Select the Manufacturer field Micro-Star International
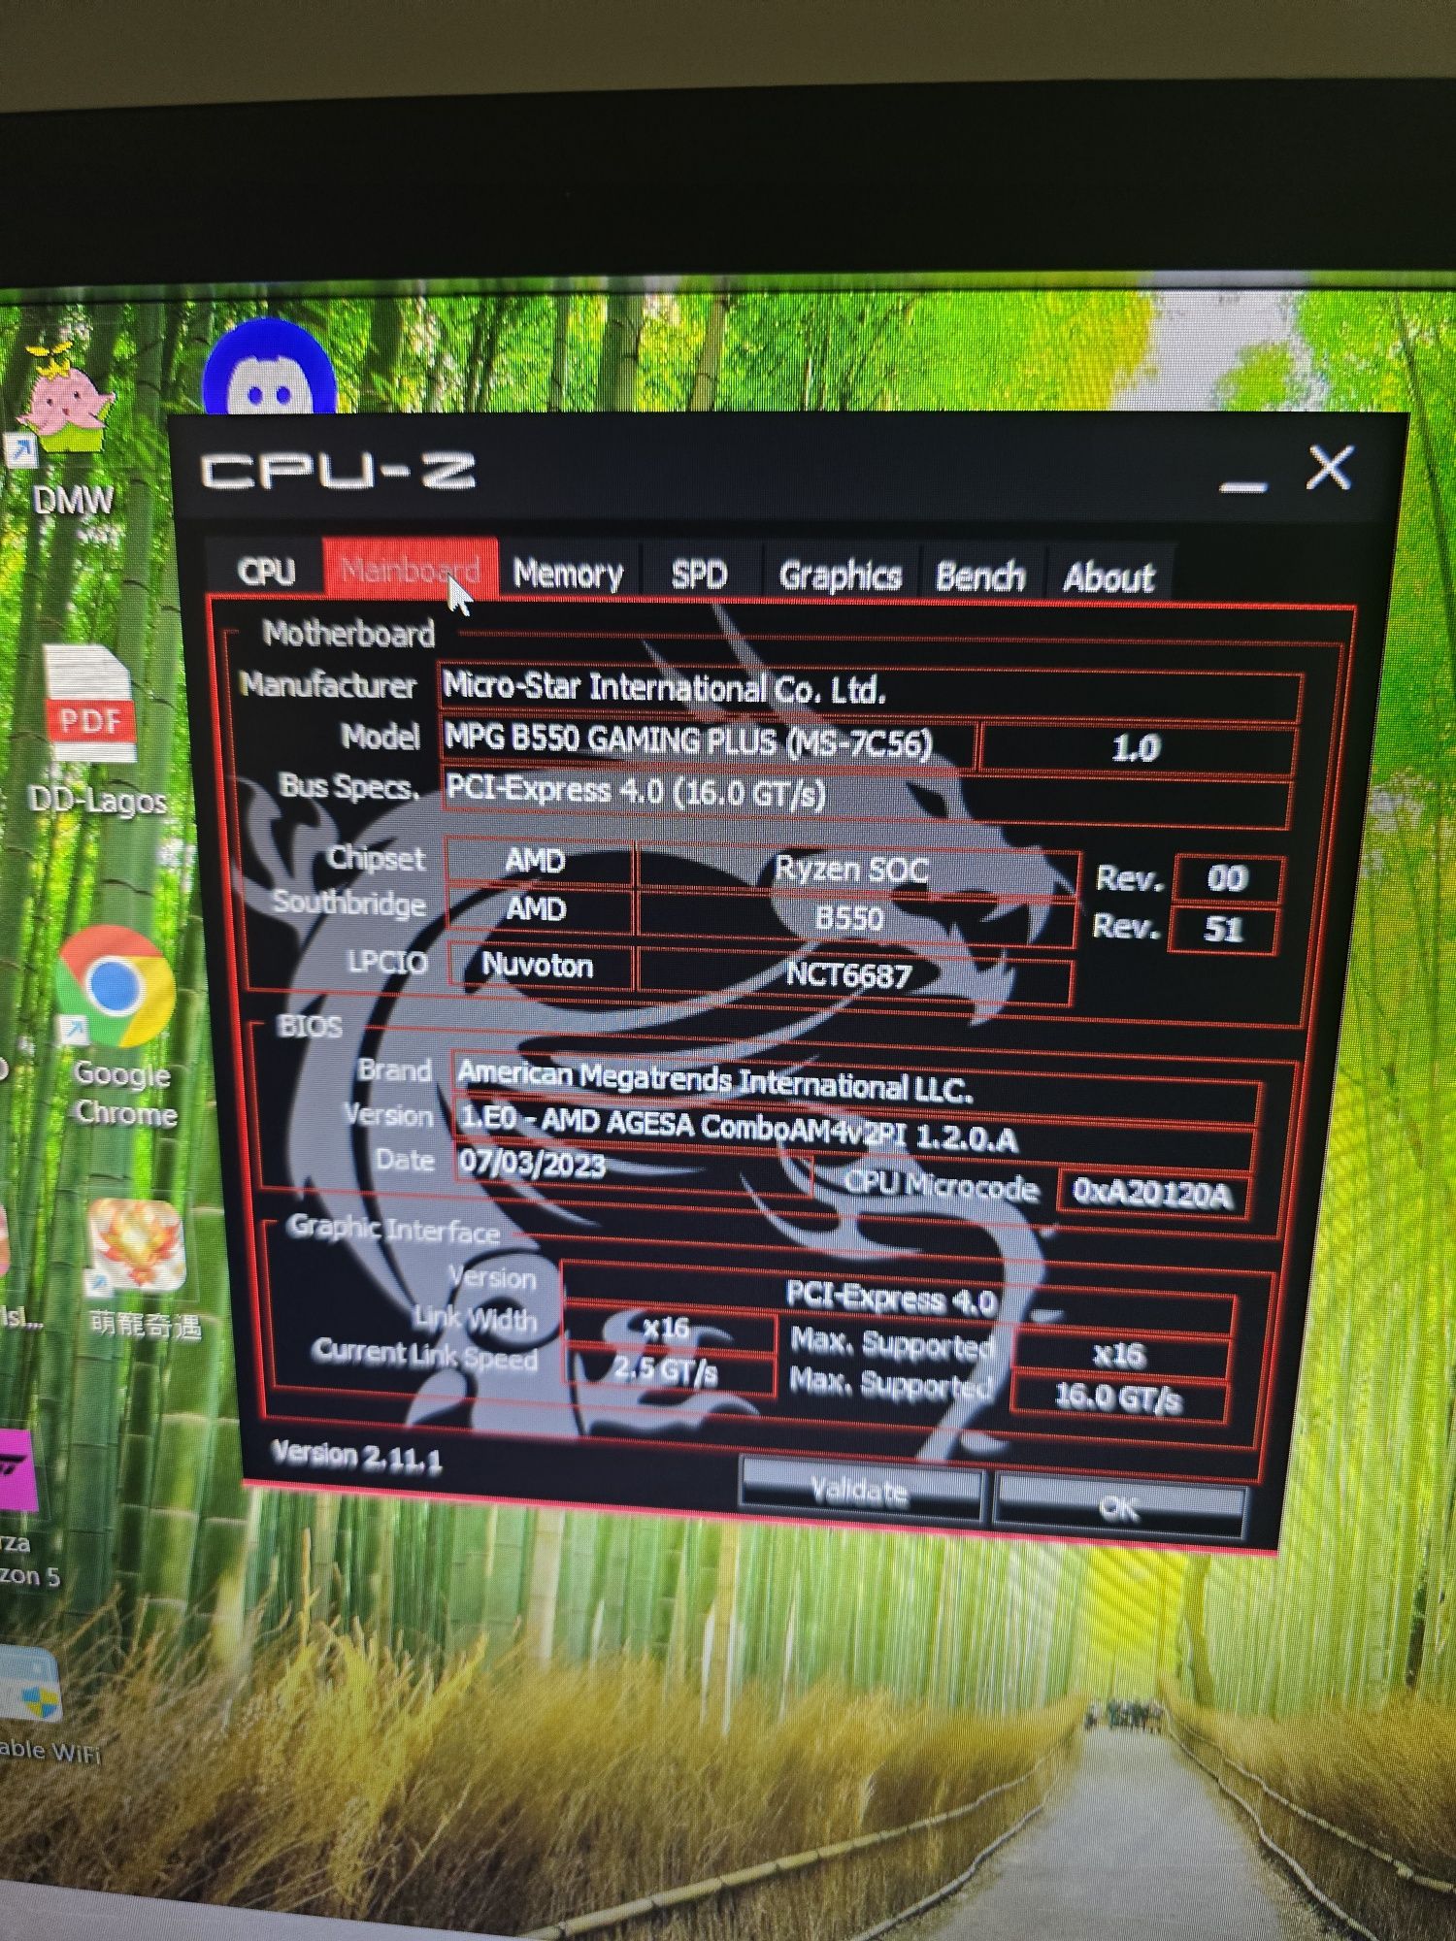The image size is (1456, 1941). point(870,691)
